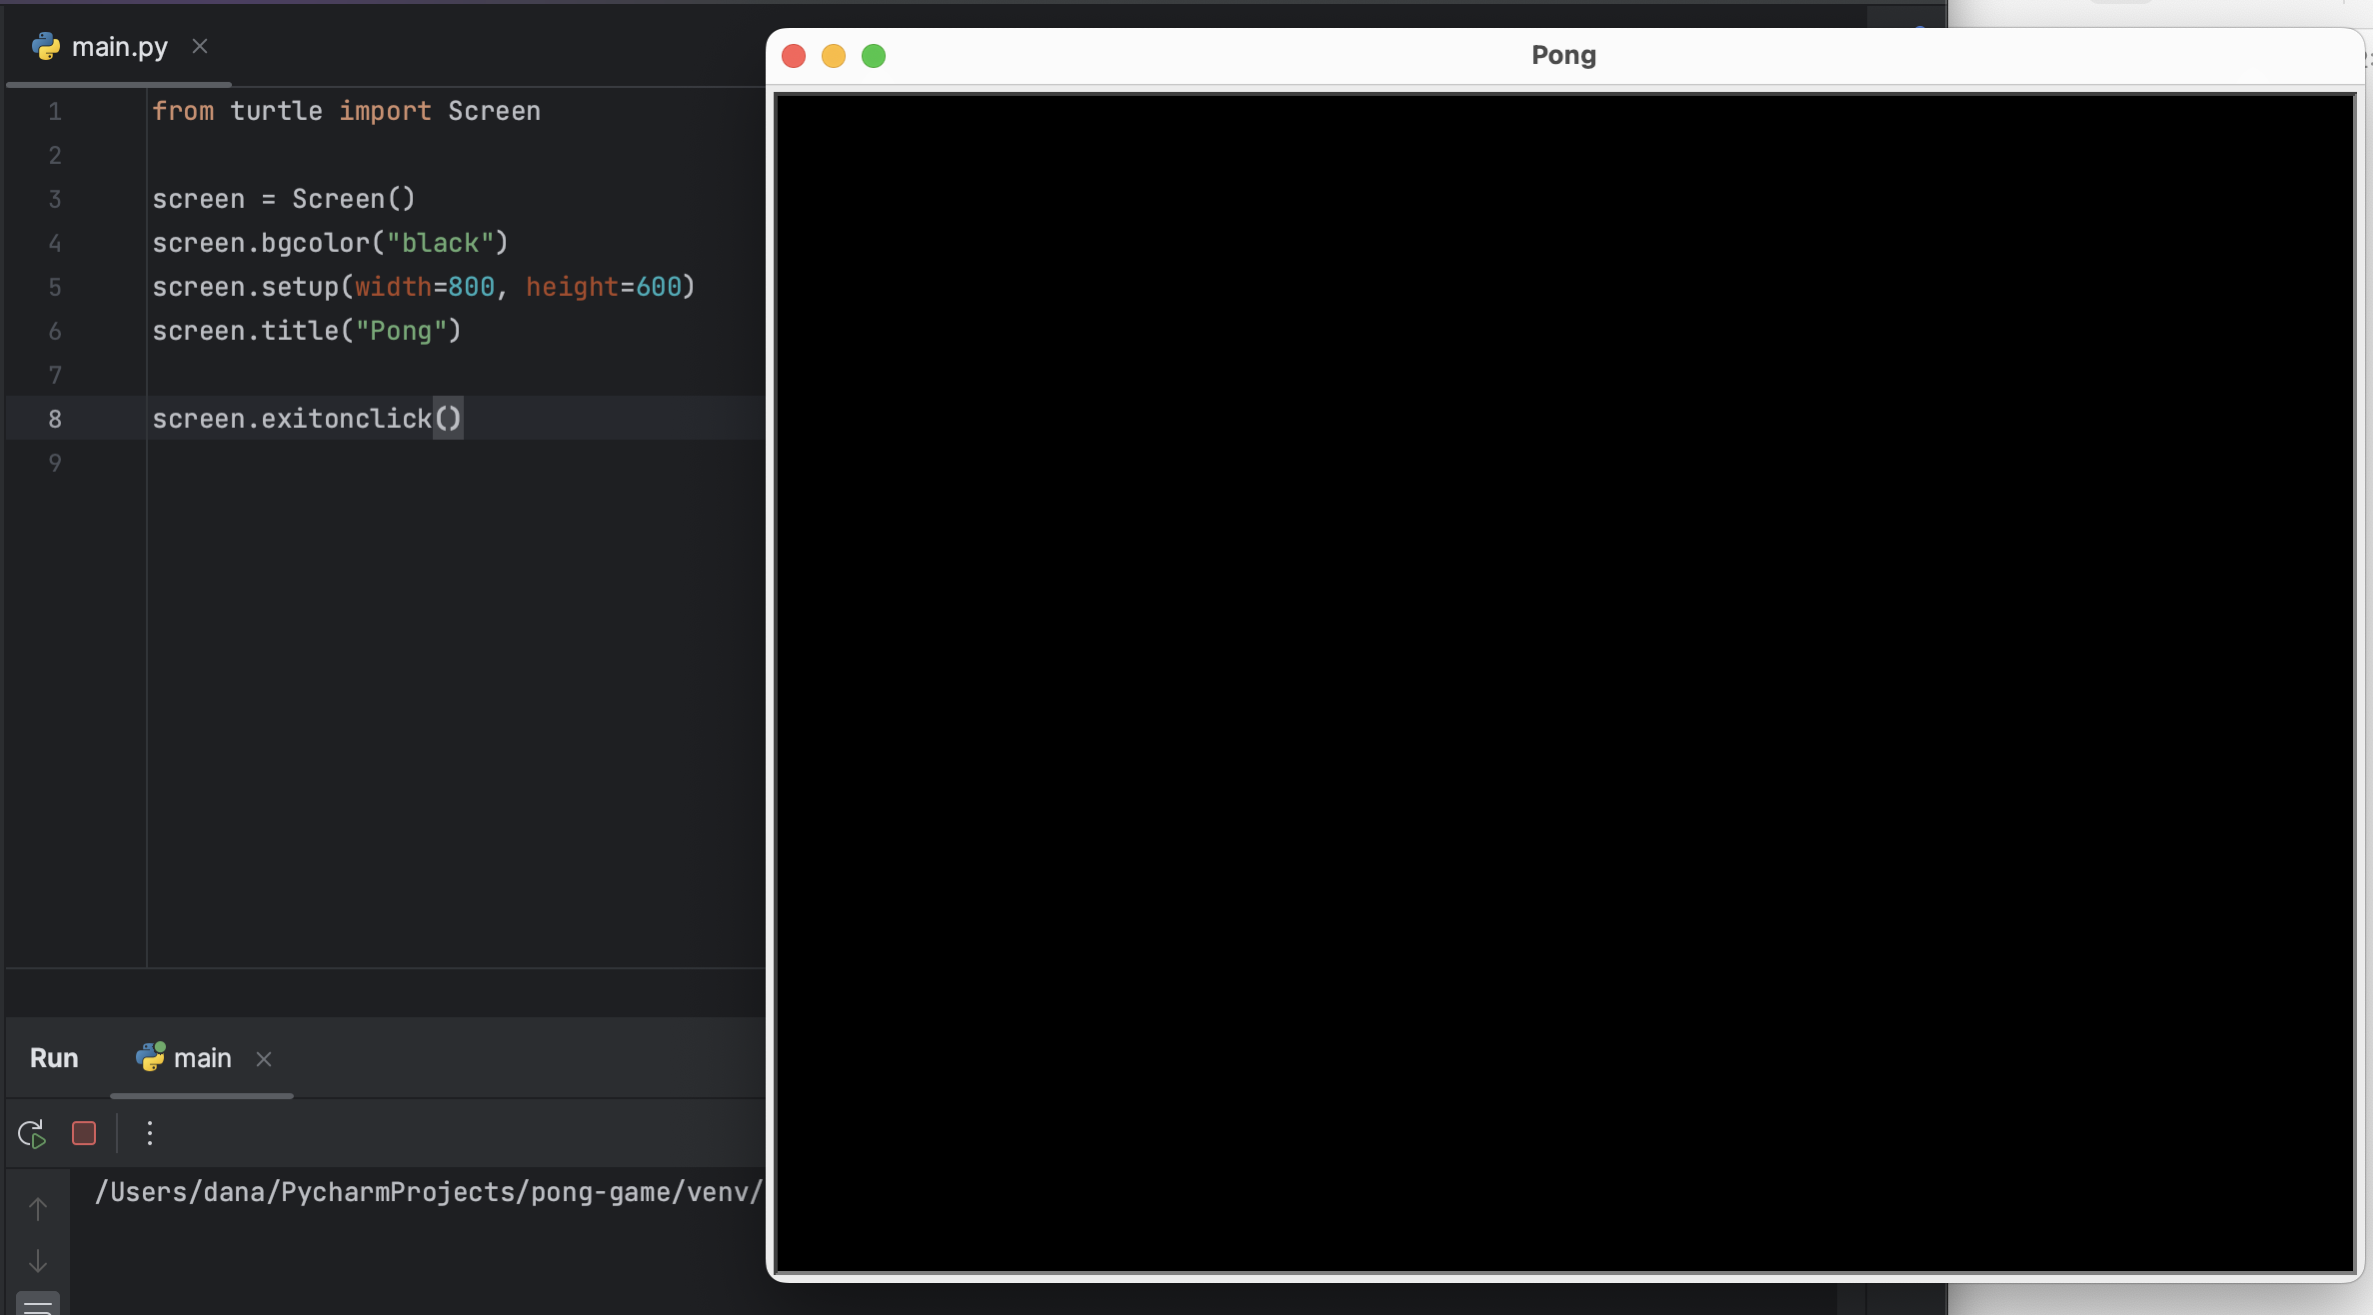Stop the running main process
The image size is (2373, 1315).
[x=84, y=1133]
